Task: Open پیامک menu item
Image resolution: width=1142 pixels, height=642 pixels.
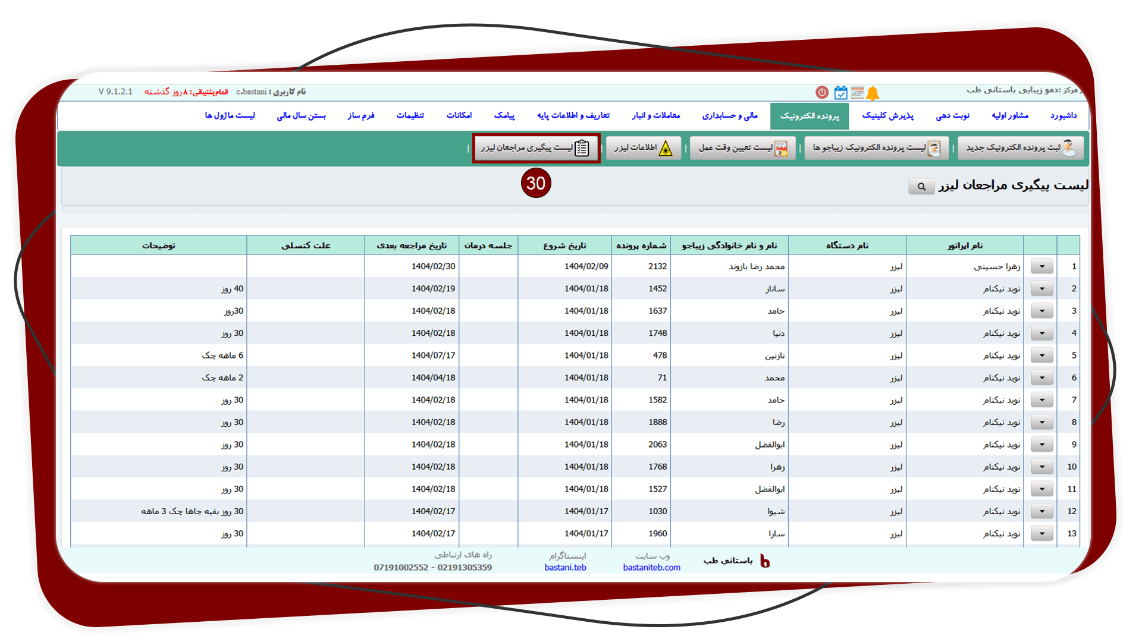Action: click(x=504, y=115)
